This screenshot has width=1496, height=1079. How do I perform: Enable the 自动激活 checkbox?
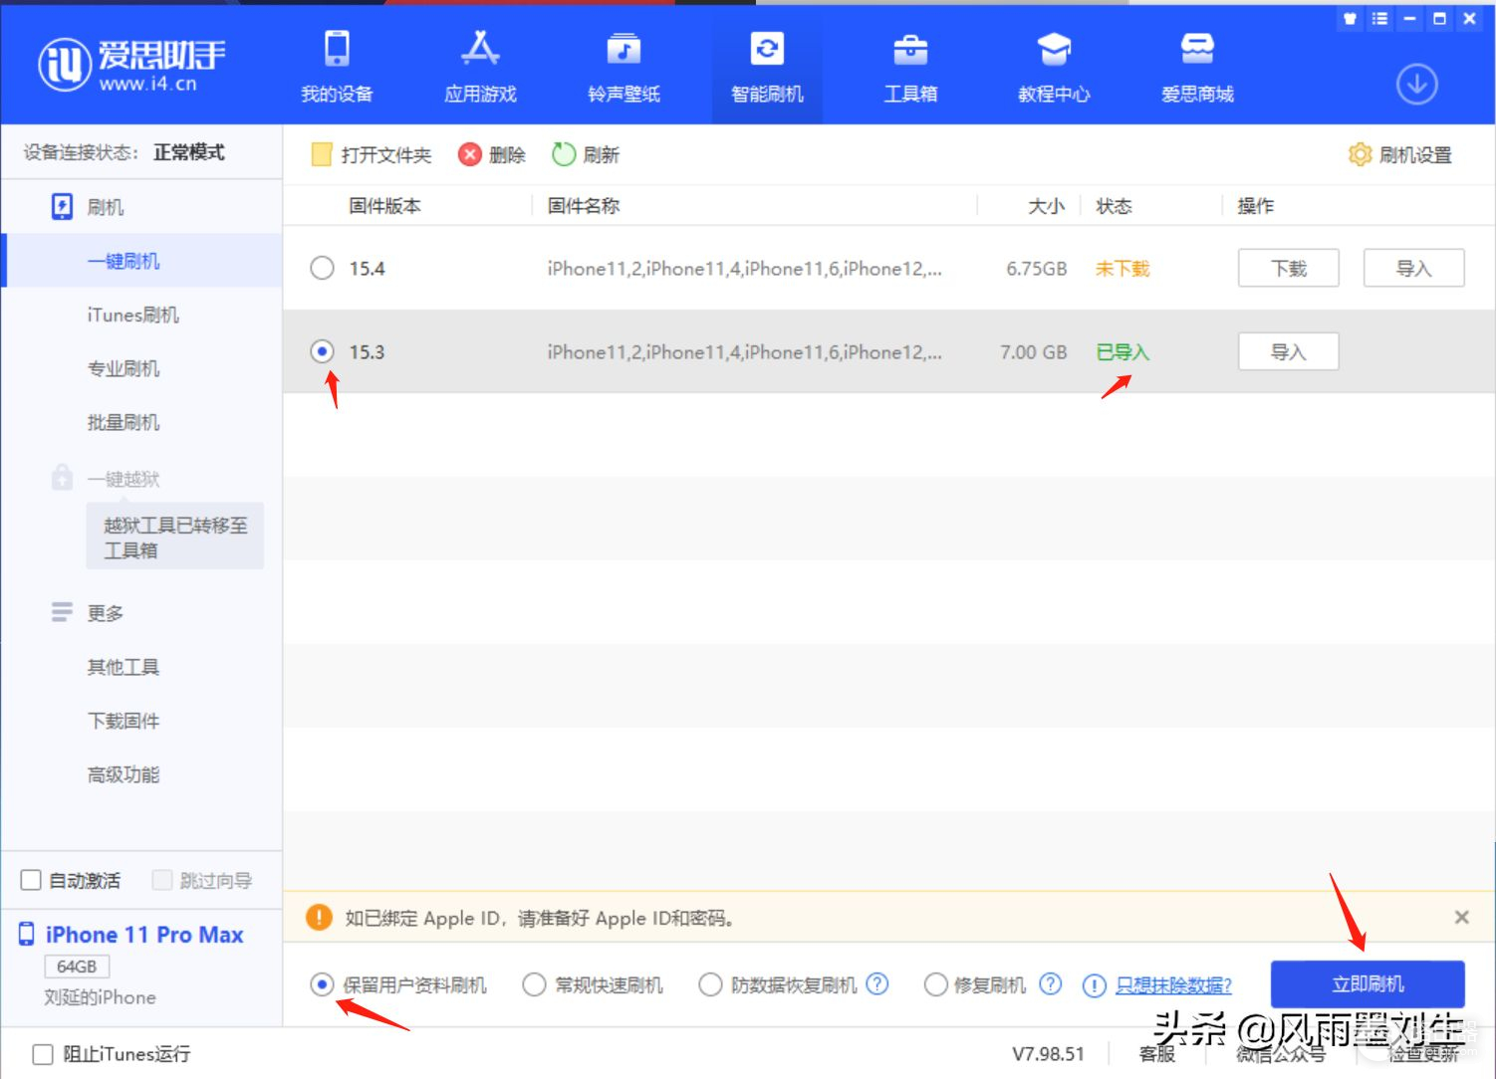32,881
